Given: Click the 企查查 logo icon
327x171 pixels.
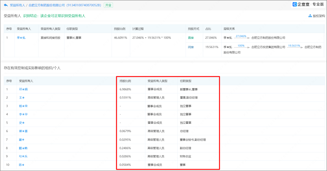Looking at the screenshot, I should coord(295,4).
